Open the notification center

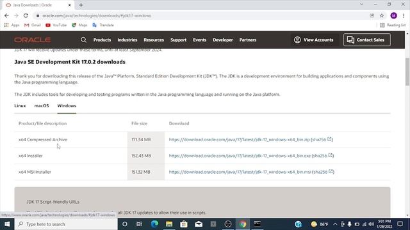400,224
